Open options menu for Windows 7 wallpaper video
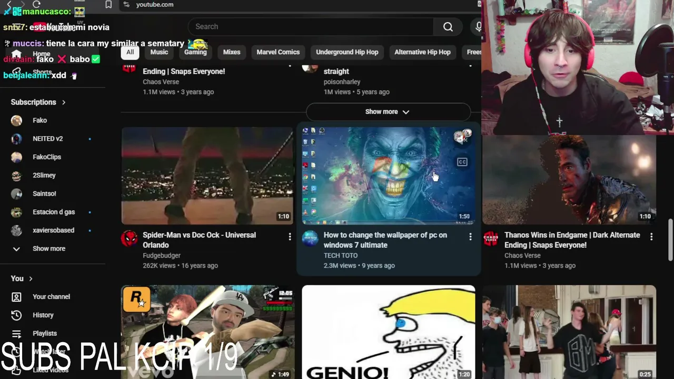The height and width of the screenshot is (379, 674). tap(470, 237)
